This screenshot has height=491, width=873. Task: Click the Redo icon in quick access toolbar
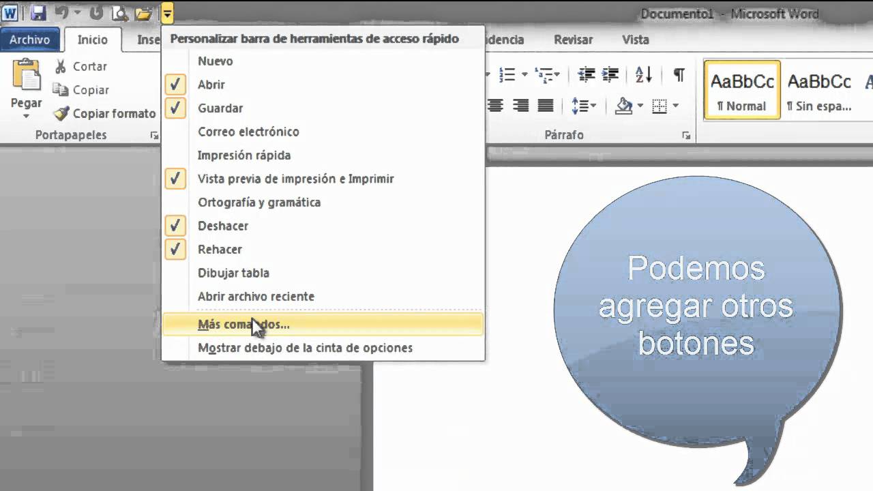pos(96,12)
